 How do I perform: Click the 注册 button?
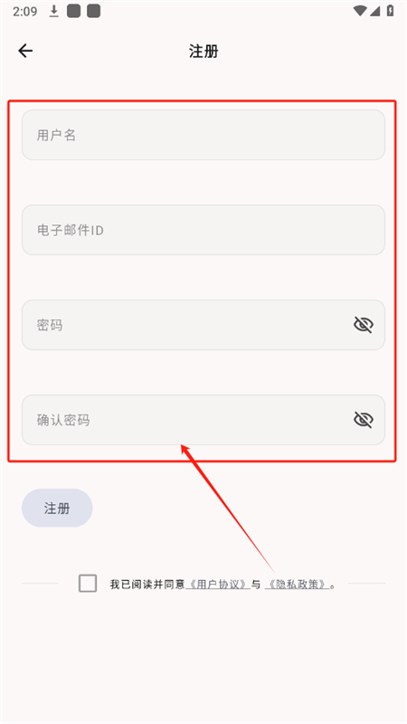[57, 508]
